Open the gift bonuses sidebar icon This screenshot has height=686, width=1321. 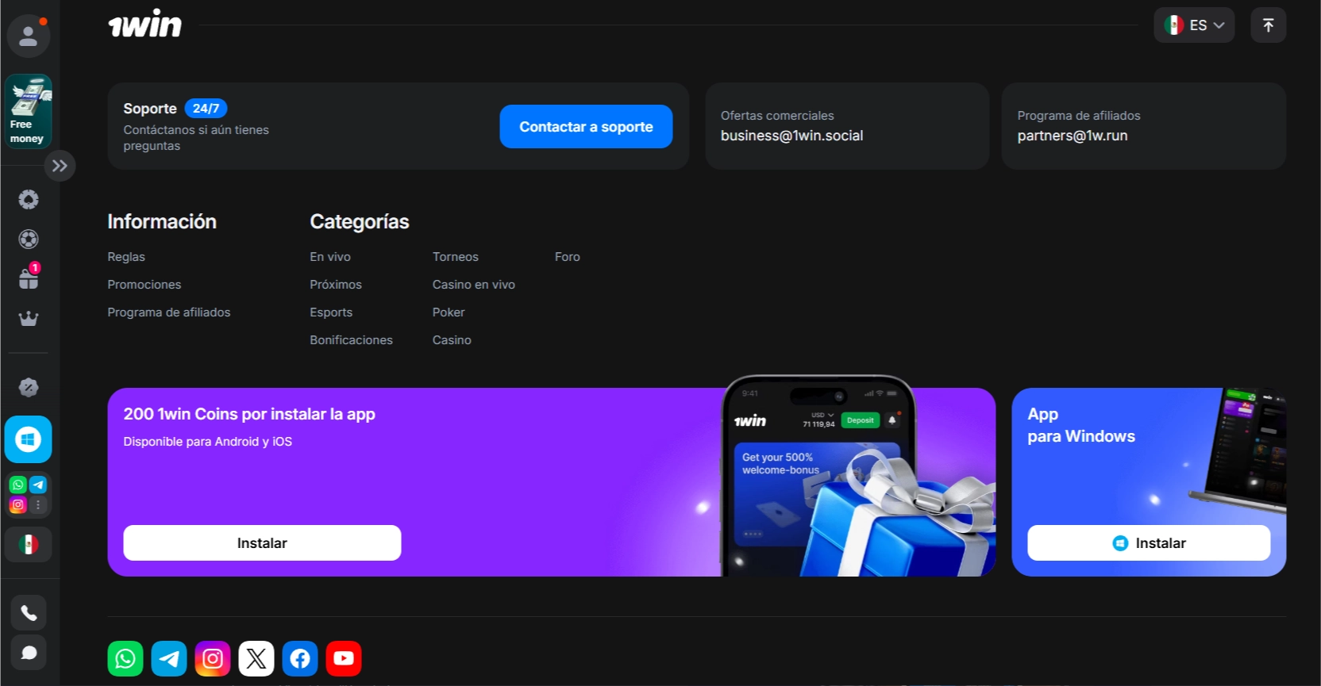tap(29, 278)
